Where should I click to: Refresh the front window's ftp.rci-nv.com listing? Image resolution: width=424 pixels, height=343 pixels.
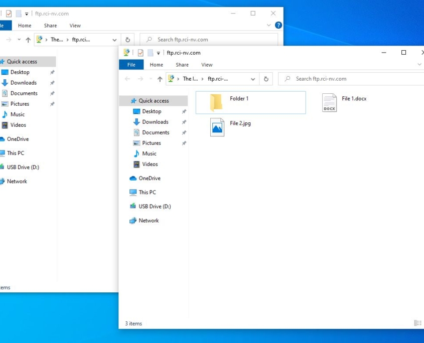point(266,79)
